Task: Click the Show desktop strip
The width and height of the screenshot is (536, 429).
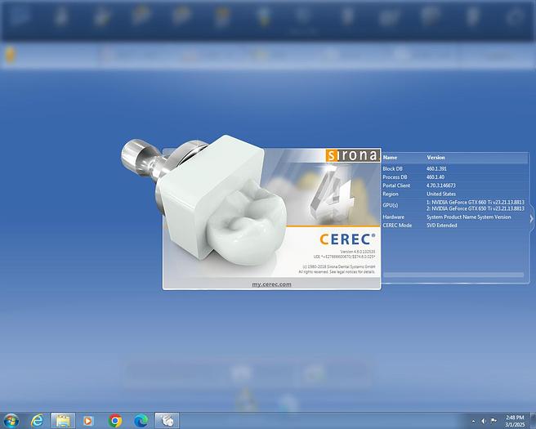Action: click(x=533, y=421)
